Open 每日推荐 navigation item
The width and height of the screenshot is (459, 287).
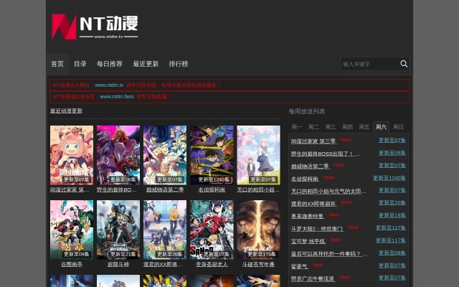tap(110, 64)
